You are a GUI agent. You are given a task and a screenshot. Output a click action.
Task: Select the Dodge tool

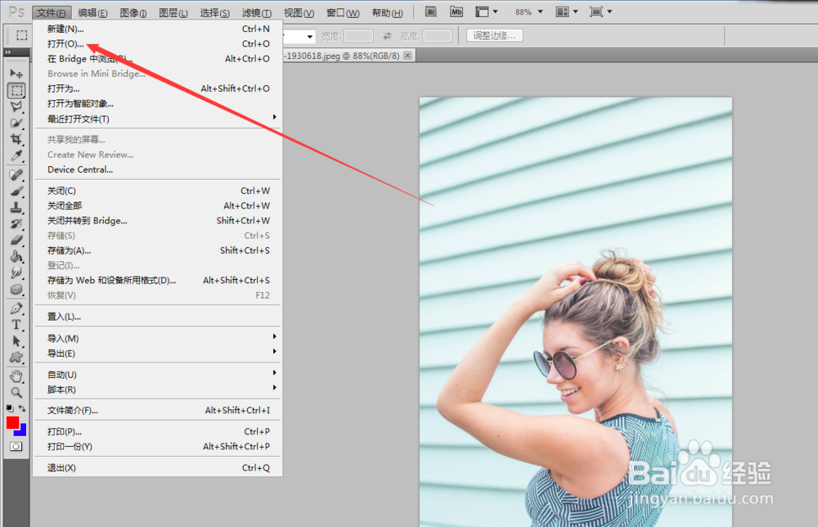point(16,273)
